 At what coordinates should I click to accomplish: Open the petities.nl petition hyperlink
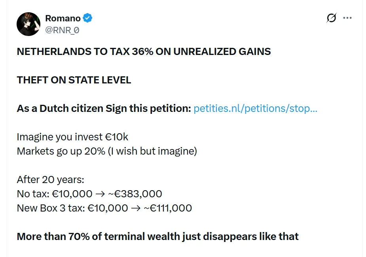(x=255, y=108)
